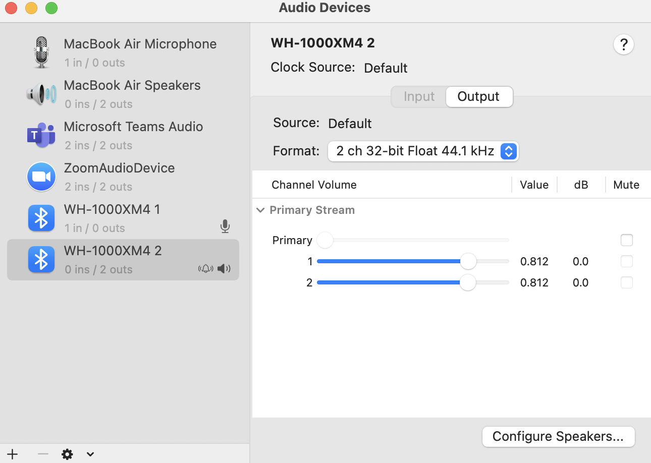Click the MacBook Air Microphone icon
The height and width of the screenshot is (463, 651).
pos(41,52)
